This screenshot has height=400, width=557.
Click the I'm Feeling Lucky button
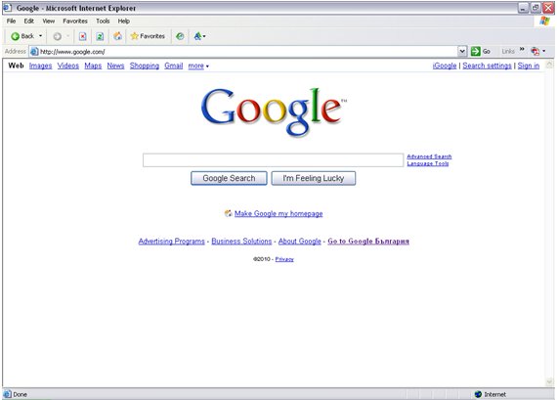[314, 178]
